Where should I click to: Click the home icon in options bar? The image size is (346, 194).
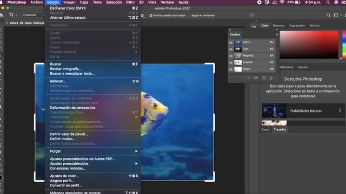pos(1,15)
